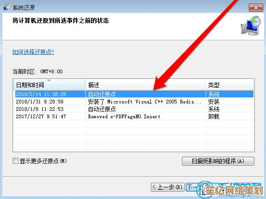The image size is (266, 199).
Task: Sort by the 类型 column header
Action: pos(229,84)
